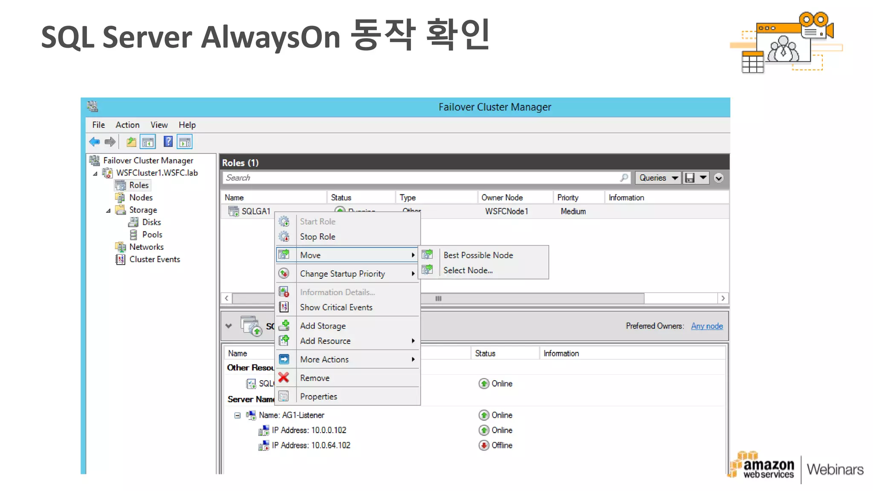Collapse the AG1-Listener minus box

tap(237, 415)
